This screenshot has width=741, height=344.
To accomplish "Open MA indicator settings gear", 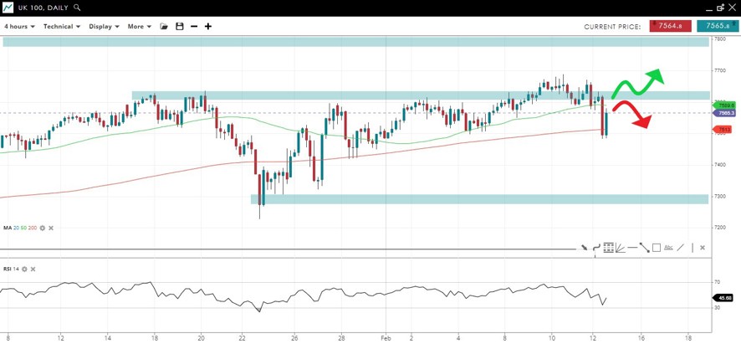I will point(43,228).
